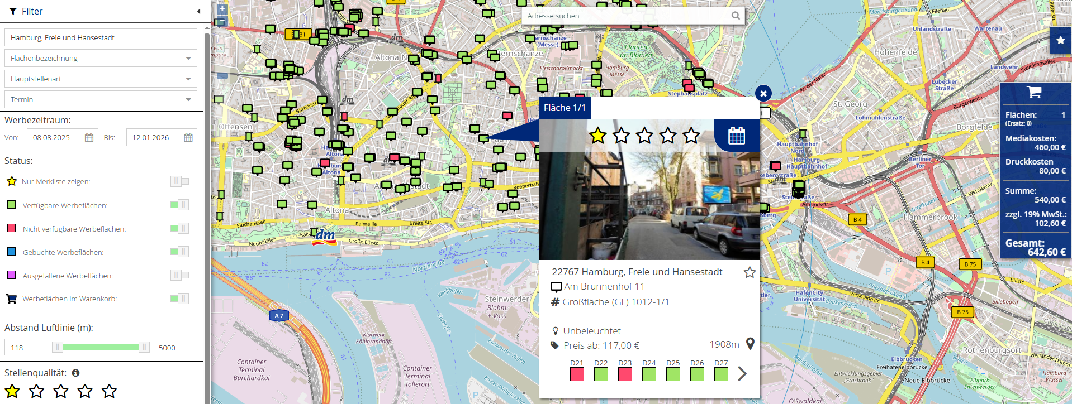Select the D22 availability period
Screen dimensions: 1072x404
coord(601,374)
